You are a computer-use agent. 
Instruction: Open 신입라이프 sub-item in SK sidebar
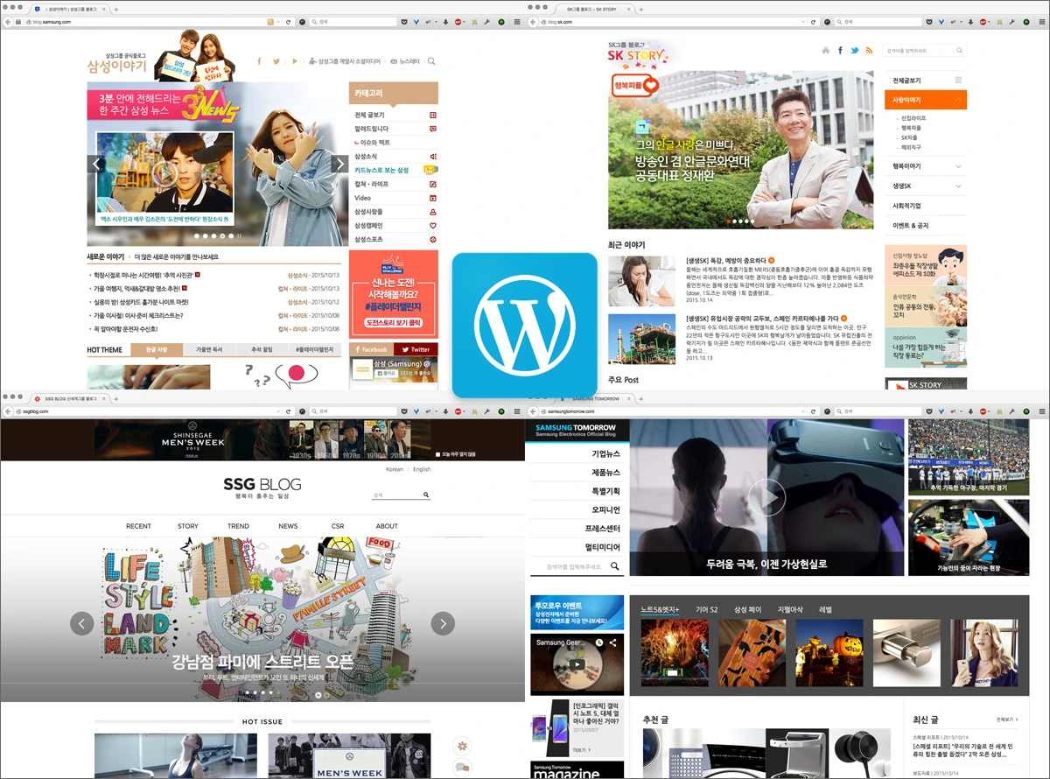(x=913, y=118)
